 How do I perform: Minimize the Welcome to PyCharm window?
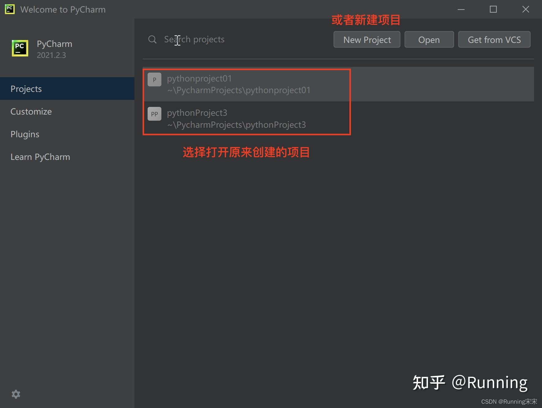[x=461, y=9]
